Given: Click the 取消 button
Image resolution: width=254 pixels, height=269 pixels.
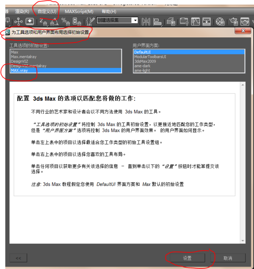Looking at the screenshot, I should [228, 258].
